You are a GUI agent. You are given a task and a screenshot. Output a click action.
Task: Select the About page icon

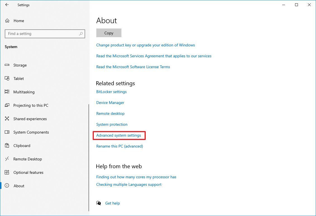click(x=7, y=186)
